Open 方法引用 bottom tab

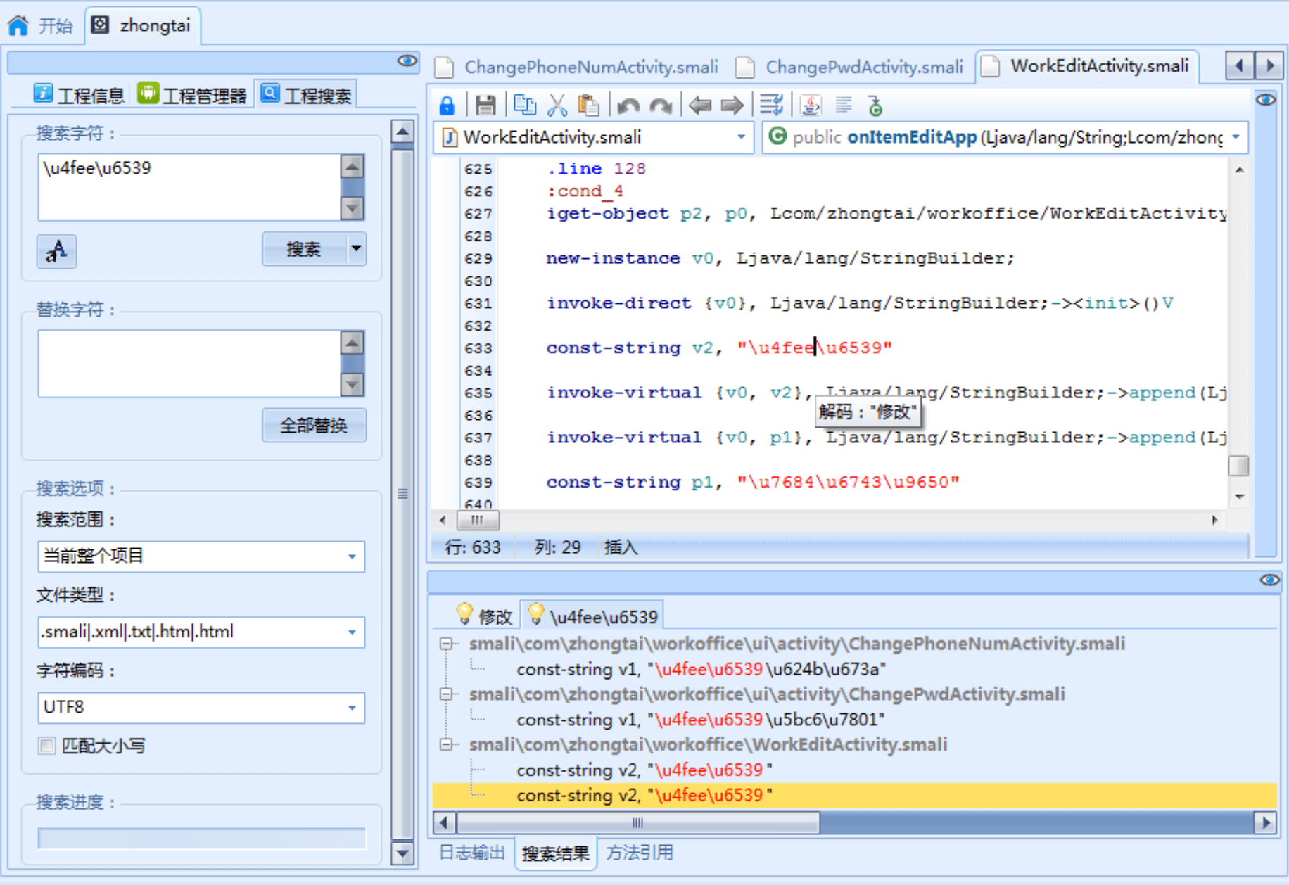[640, 853]
